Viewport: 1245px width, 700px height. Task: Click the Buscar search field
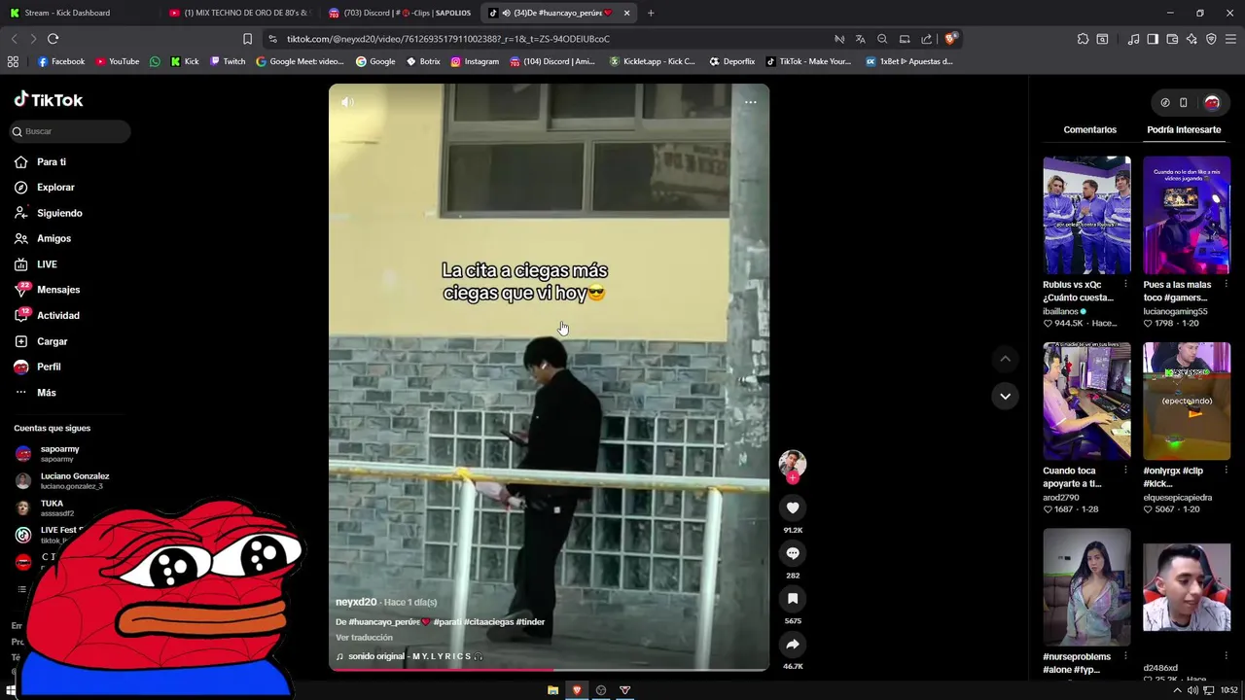[70, 131]
